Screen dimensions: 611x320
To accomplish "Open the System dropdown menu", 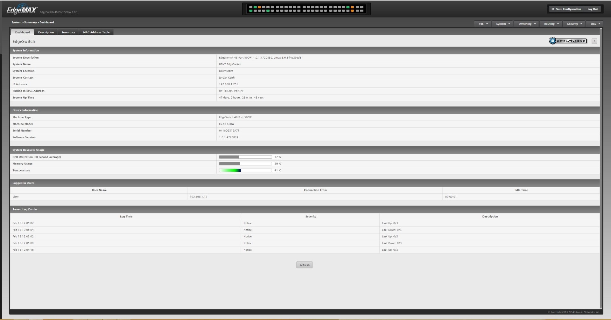I will 502,24.
